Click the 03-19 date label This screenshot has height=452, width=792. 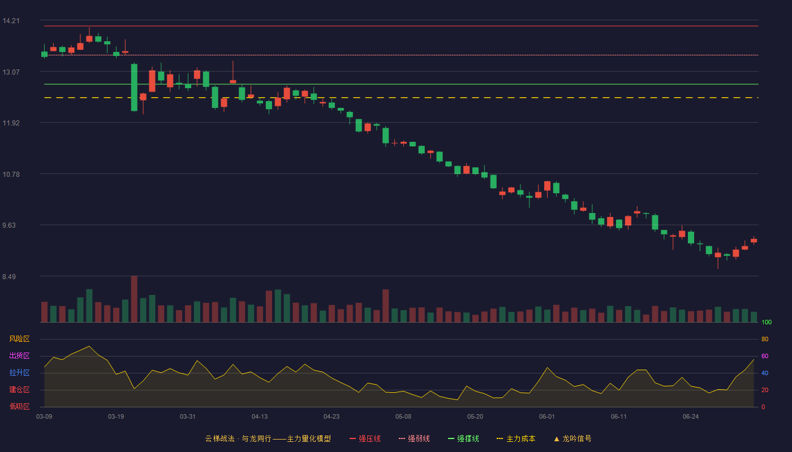(x=116, y=416)
